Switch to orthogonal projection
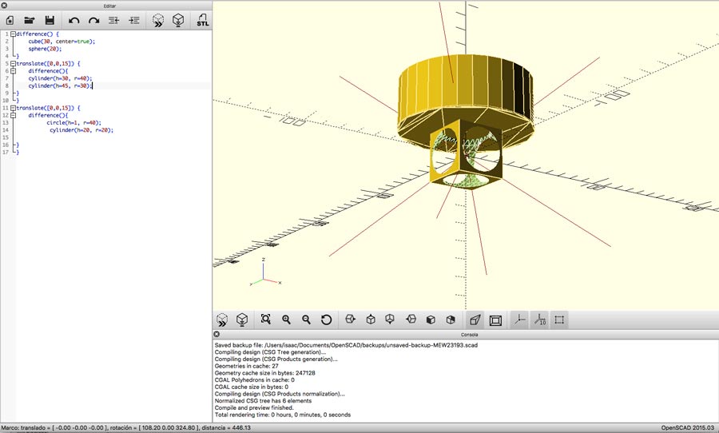 point(495,320)
